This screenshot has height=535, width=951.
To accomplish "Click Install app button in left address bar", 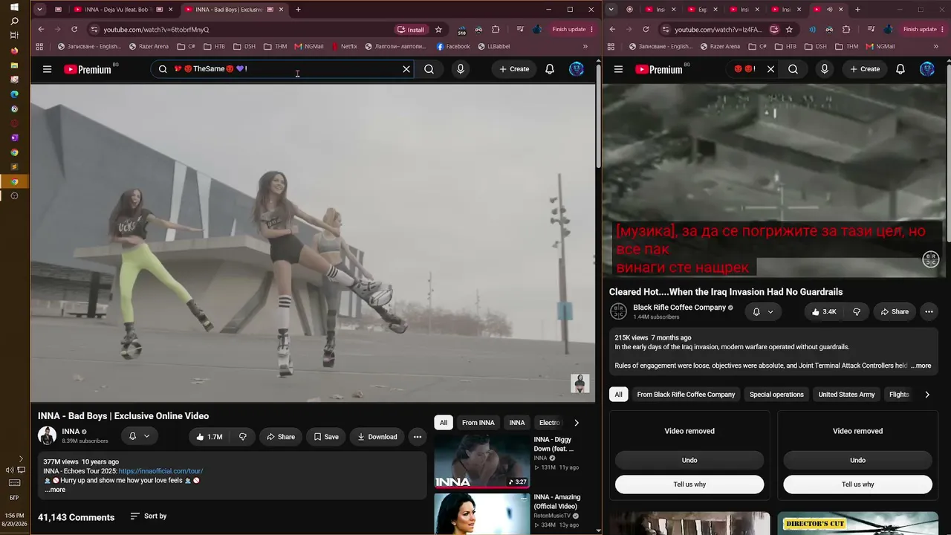I will [x=411, y=30].
